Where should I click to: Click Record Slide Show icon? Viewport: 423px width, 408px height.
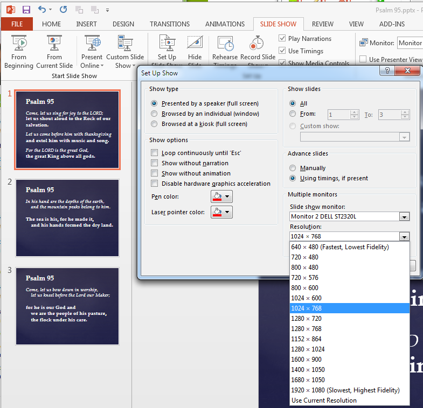click(256, 43)
